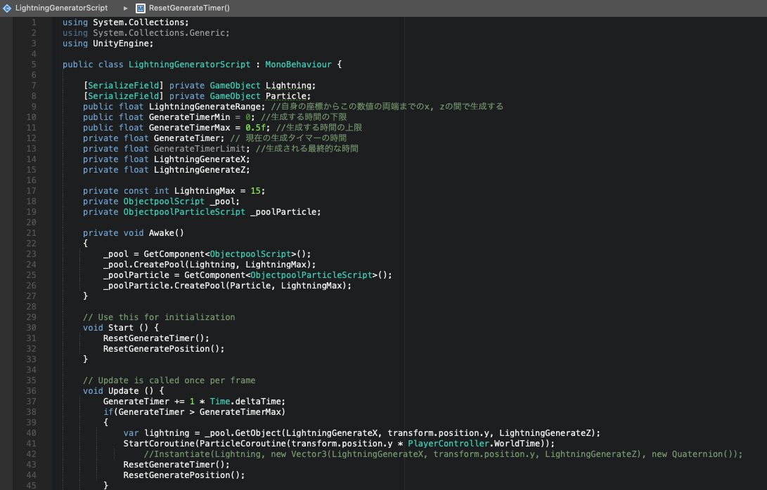Image resolution: width=767 pixels, height=490 pixels.
Task: Click the PlayerController reference on line 41
Action: 449,444
